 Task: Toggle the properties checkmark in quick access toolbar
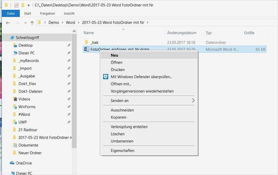(x=16, y=5)
